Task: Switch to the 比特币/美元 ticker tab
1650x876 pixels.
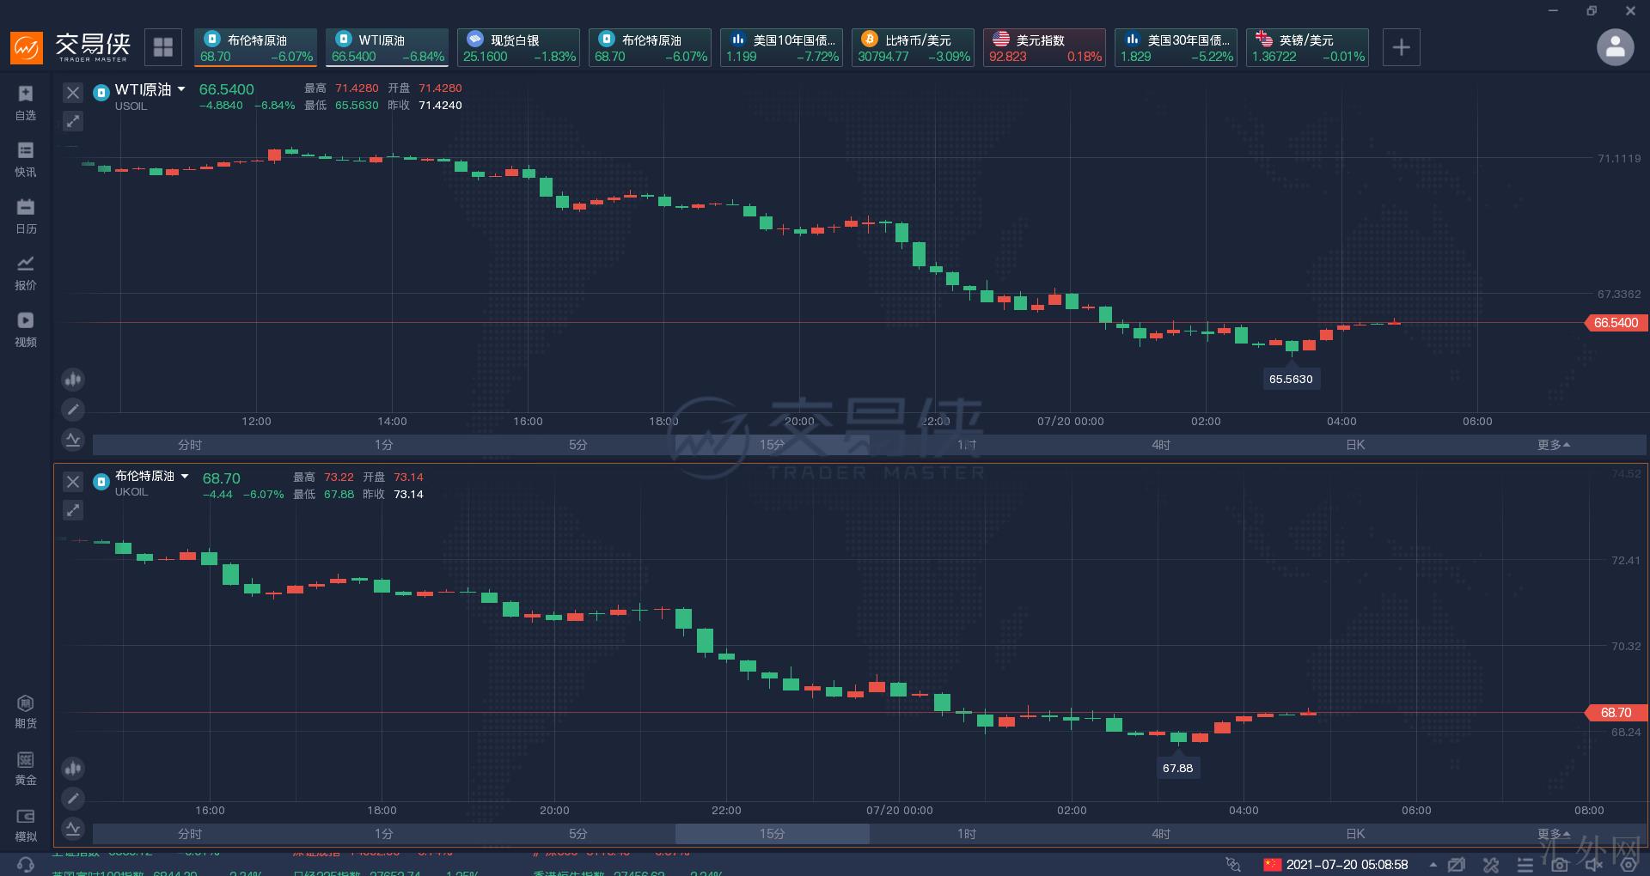Action: 913,47
